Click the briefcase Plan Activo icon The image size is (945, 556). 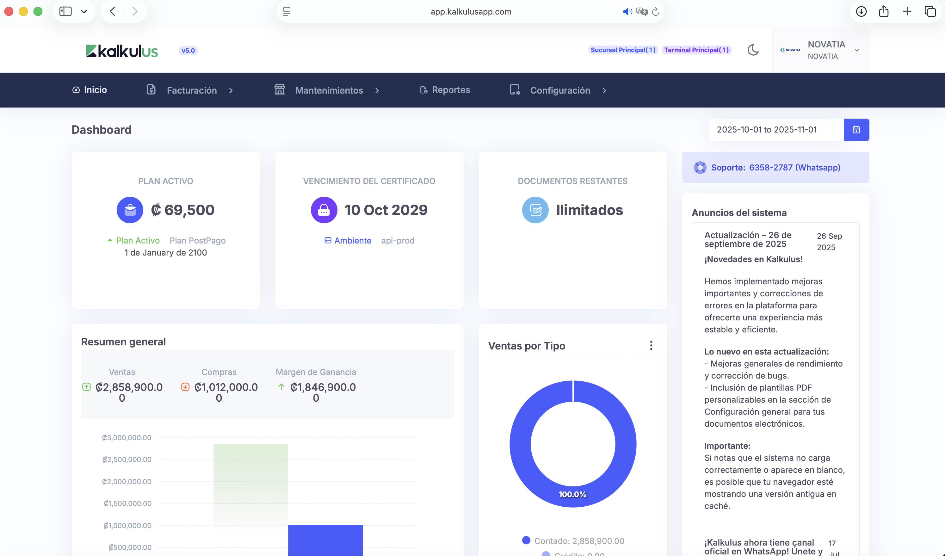coord(130,210)
